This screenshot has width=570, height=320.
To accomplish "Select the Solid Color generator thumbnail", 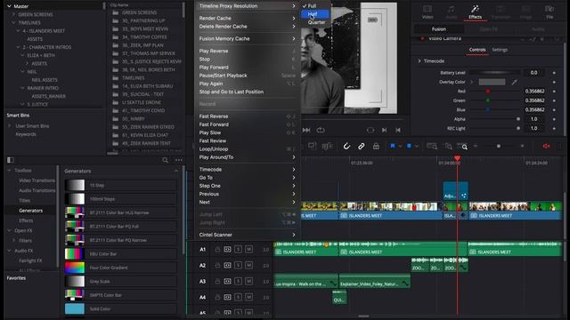I will point(75,308).
